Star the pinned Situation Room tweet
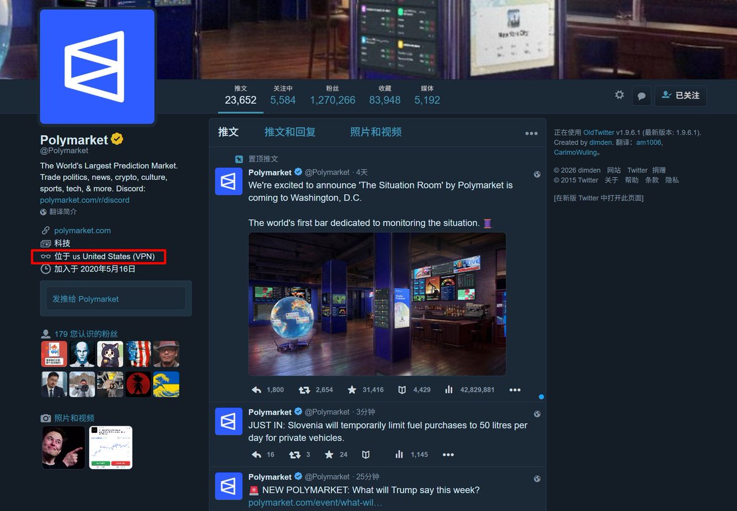This screenshot has width=737, height=511. point(352,389)
